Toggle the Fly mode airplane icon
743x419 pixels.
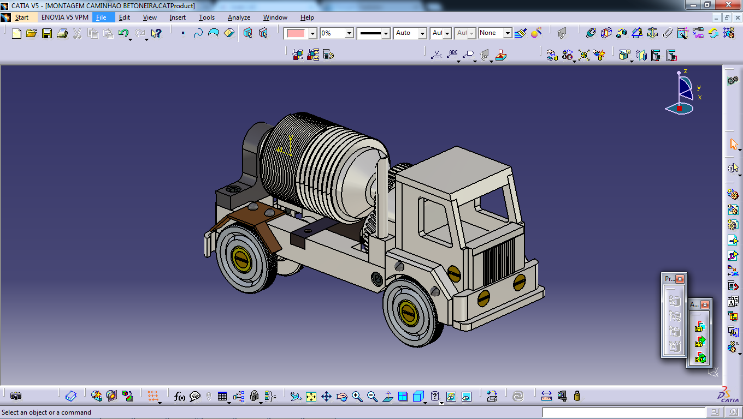coord(296,397)
